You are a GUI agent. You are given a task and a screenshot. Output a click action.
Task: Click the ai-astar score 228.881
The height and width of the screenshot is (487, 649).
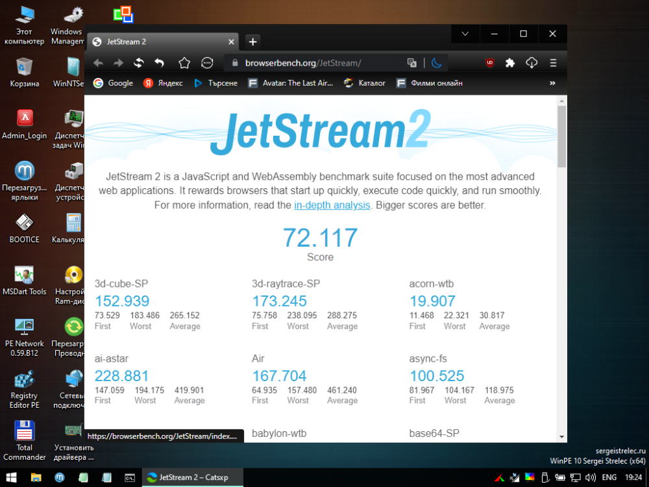[x=122, y=376]
